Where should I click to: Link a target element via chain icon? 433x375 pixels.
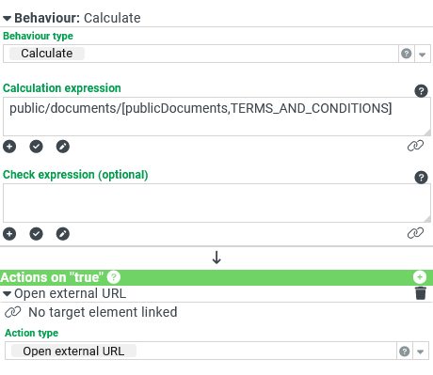(12, 312)
